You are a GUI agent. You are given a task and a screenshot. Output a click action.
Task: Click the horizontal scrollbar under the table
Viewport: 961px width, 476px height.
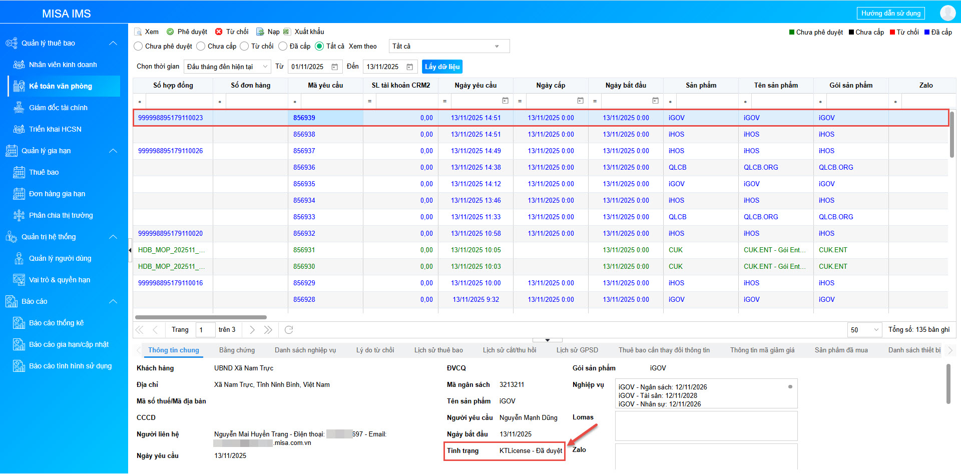(x=201, y=317)
